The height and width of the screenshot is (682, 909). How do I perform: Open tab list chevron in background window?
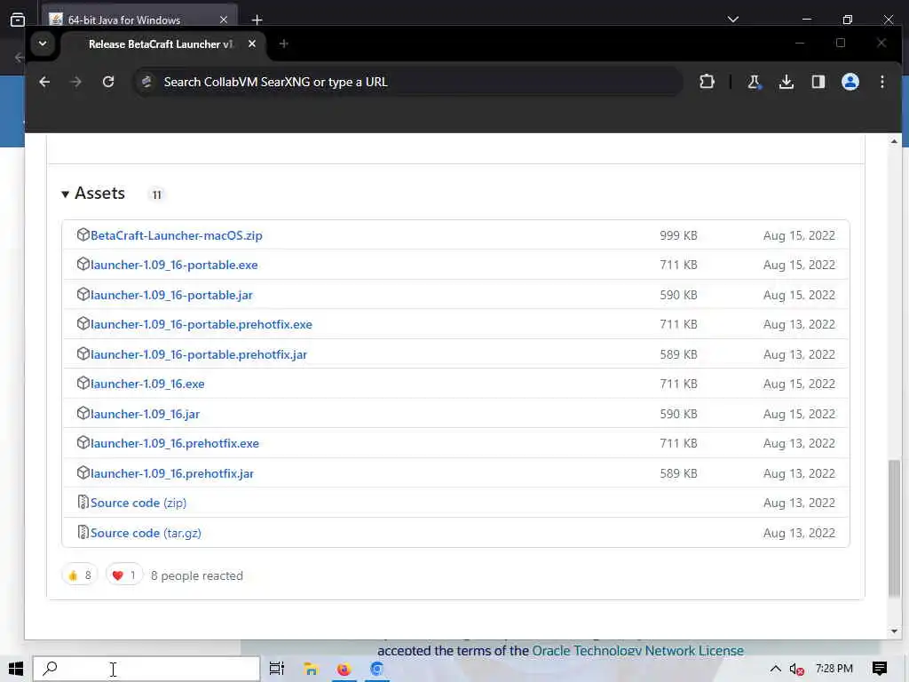pyautogui.click(x=732, y=20)
